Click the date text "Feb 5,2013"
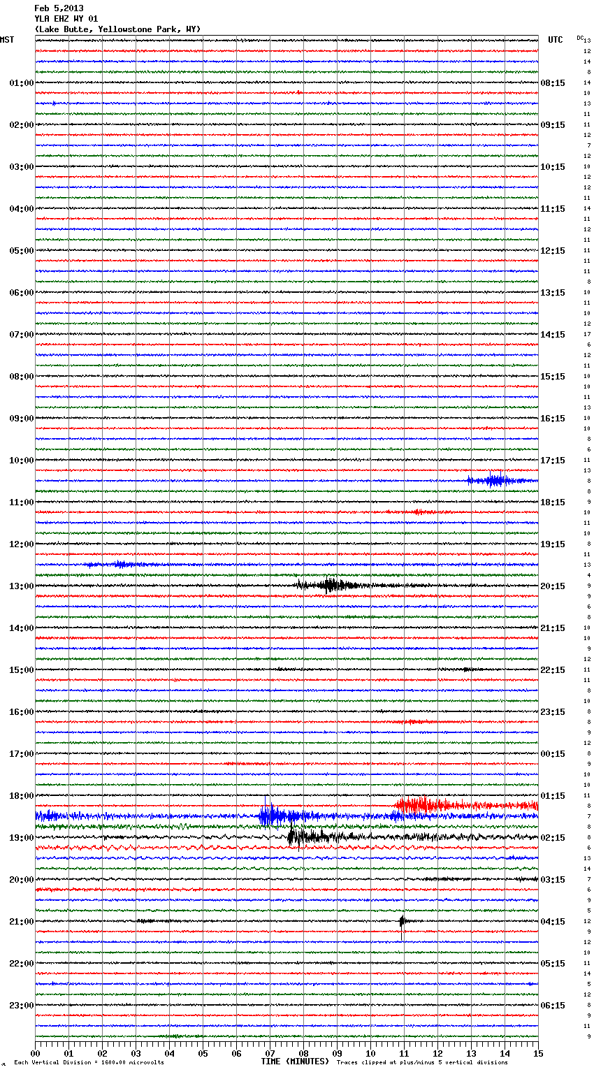The height and width of the screenshot is (1072, 594). (59, 8)
